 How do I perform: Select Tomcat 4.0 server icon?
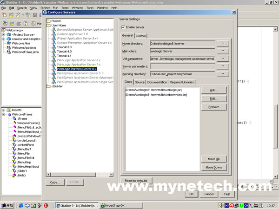[x=54, y=51]
